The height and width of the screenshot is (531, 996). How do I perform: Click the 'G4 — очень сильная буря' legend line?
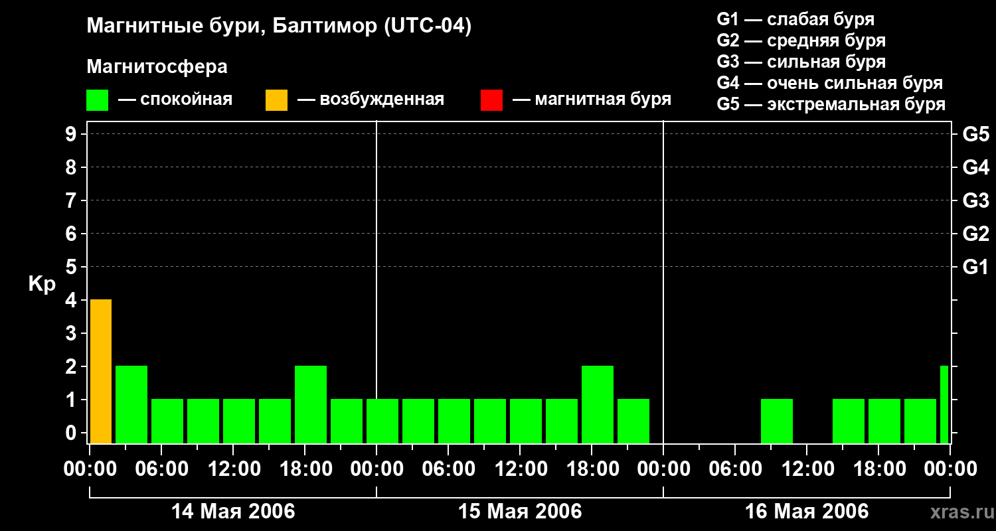tap(830, 83)
